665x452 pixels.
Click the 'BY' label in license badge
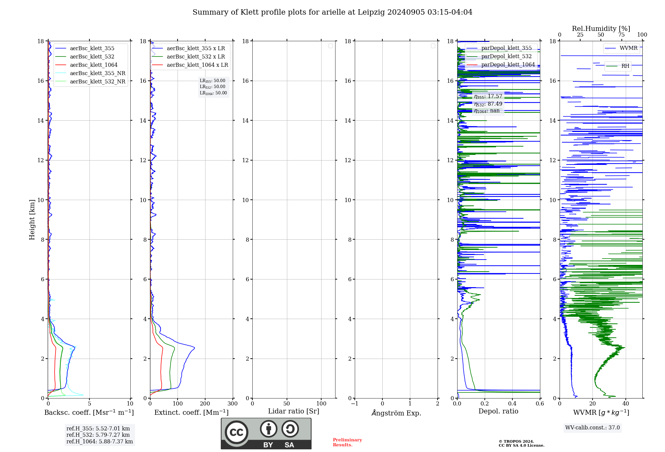point(268,445)
